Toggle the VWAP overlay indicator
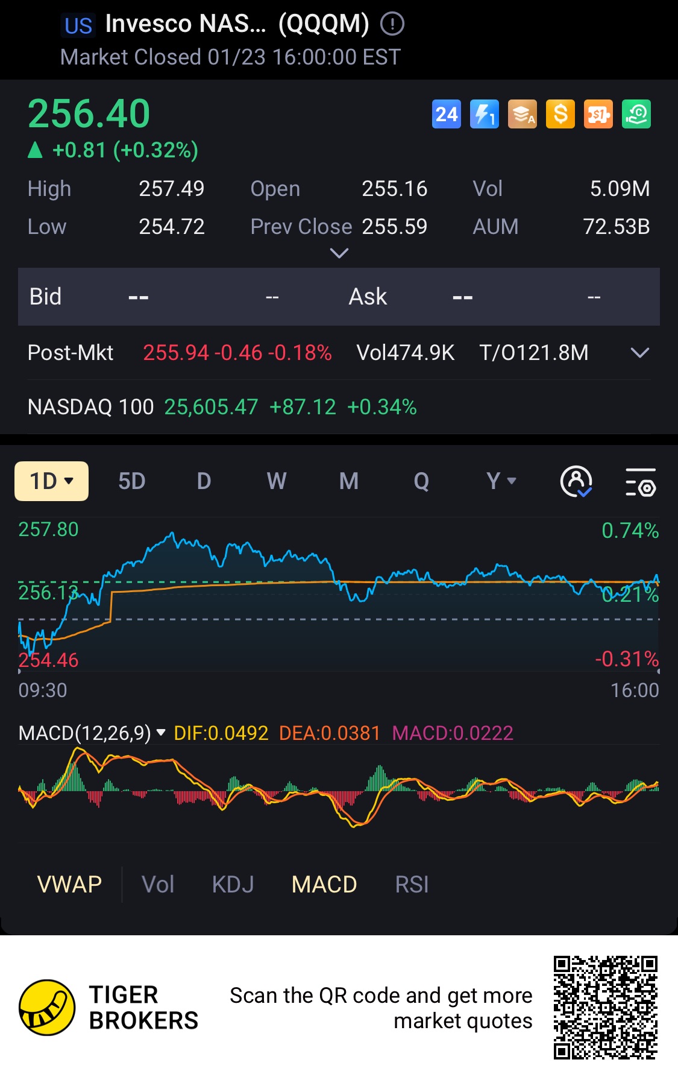Screen dimensions: 678x1080 click(x=69, y=885)
